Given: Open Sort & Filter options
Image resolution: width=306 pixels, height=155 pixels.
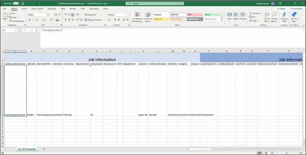Looking at the screenshot, I should [x=267, y=18].
